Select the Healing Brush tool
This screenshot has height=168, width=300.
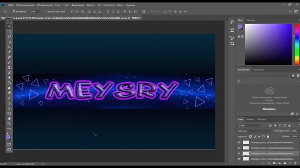tap(9, 57)
